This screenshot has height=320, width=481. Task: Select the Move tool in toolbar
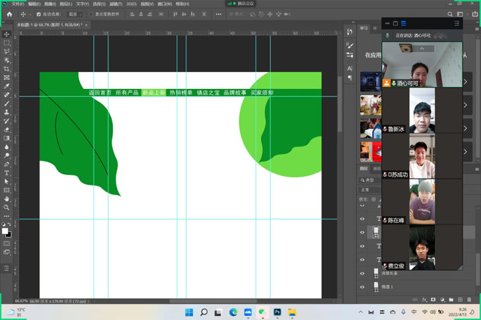pyautogui.click(x=7, y=34)
